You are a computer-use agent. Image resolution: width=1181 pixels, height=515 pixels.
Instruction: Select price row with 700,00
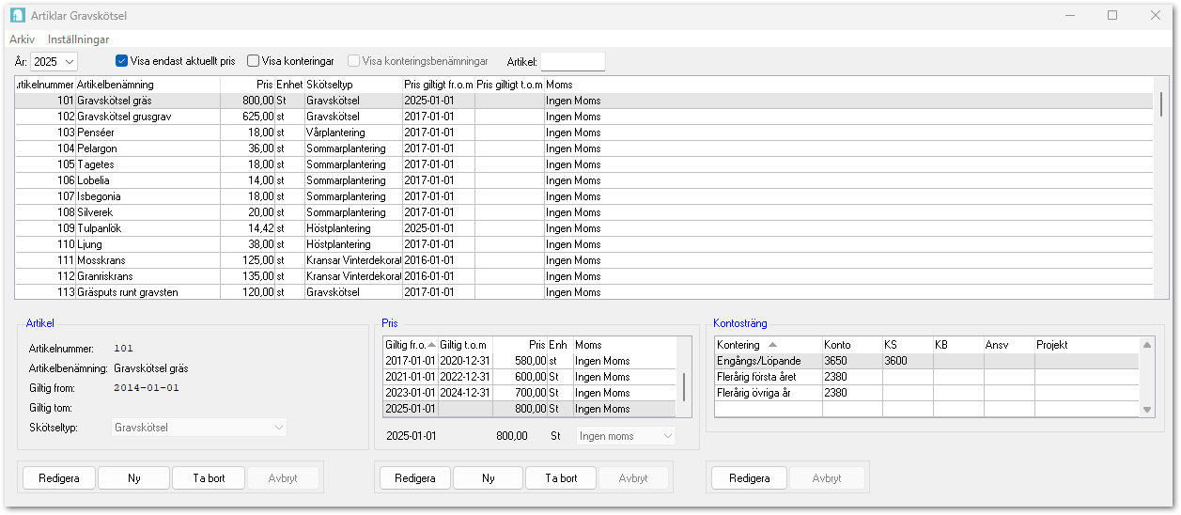tap(530, 393)
